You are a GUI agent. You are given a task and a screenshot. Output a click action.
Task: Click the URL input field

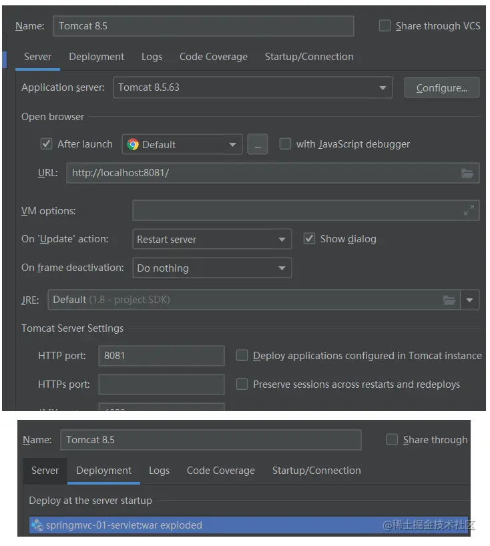coord(272,173)
